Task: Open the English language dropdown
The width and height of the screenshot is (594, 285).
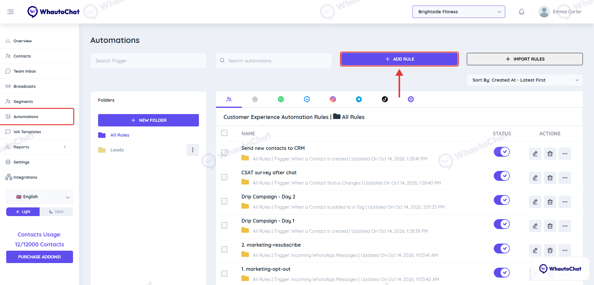Action: [x=40, y=197]
